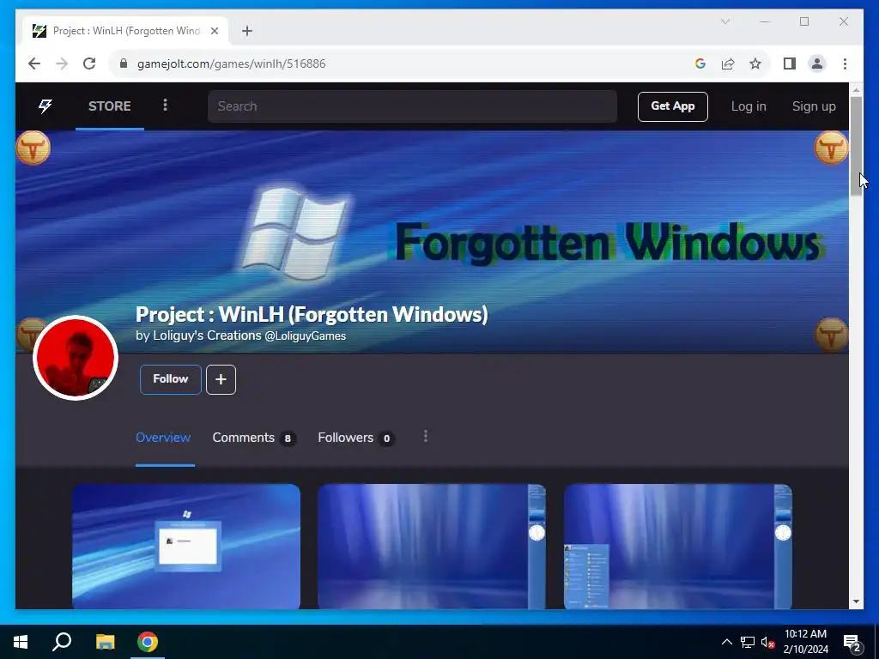879x659 pixels.
Task: Click the game title Project : WinLH
Action: (312, 314)
